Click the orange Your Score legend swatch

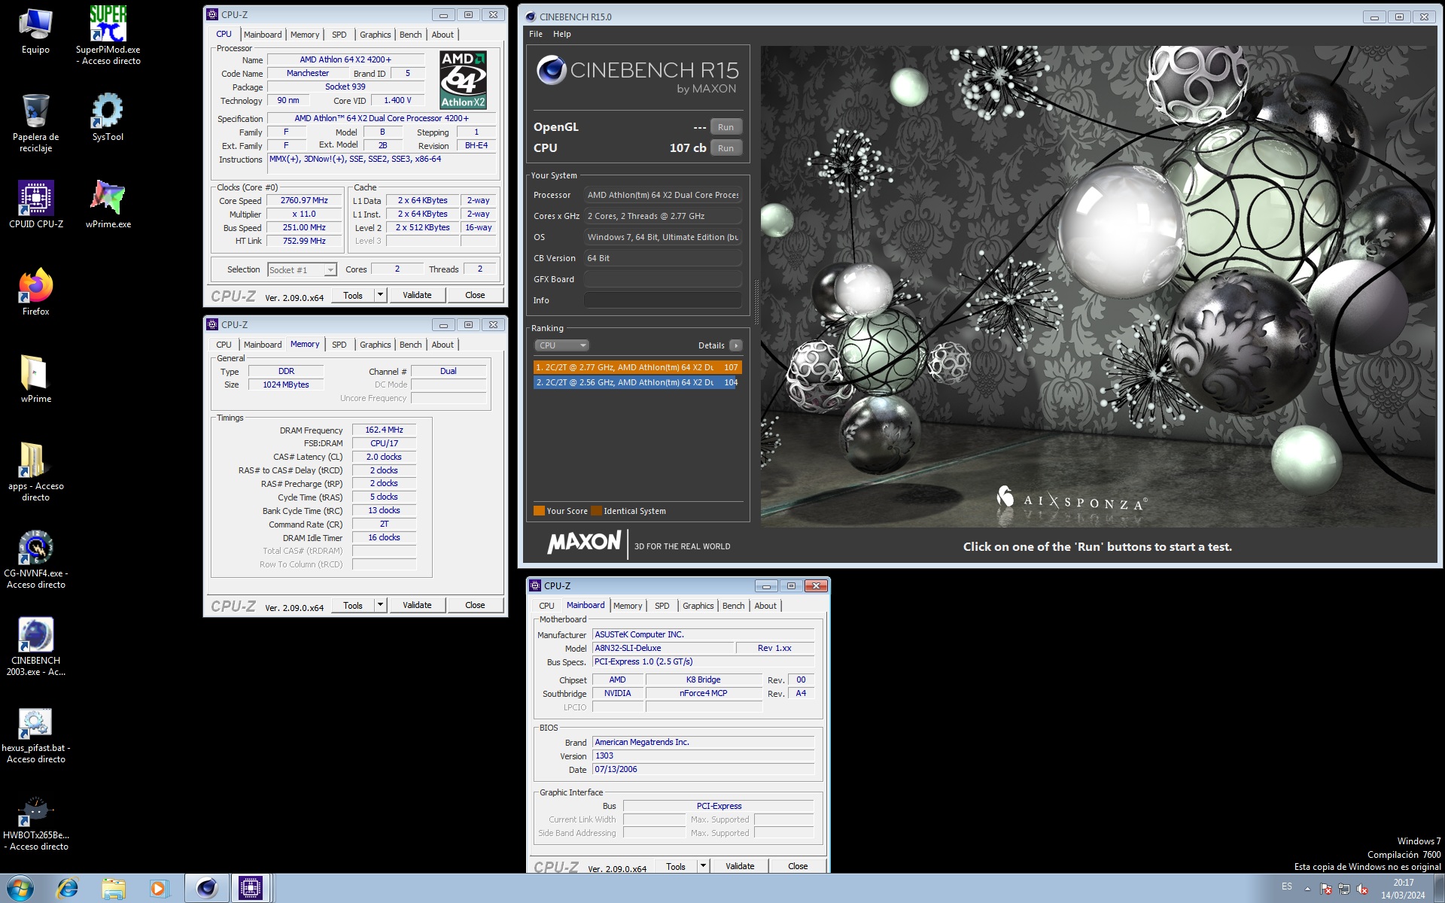539,511
